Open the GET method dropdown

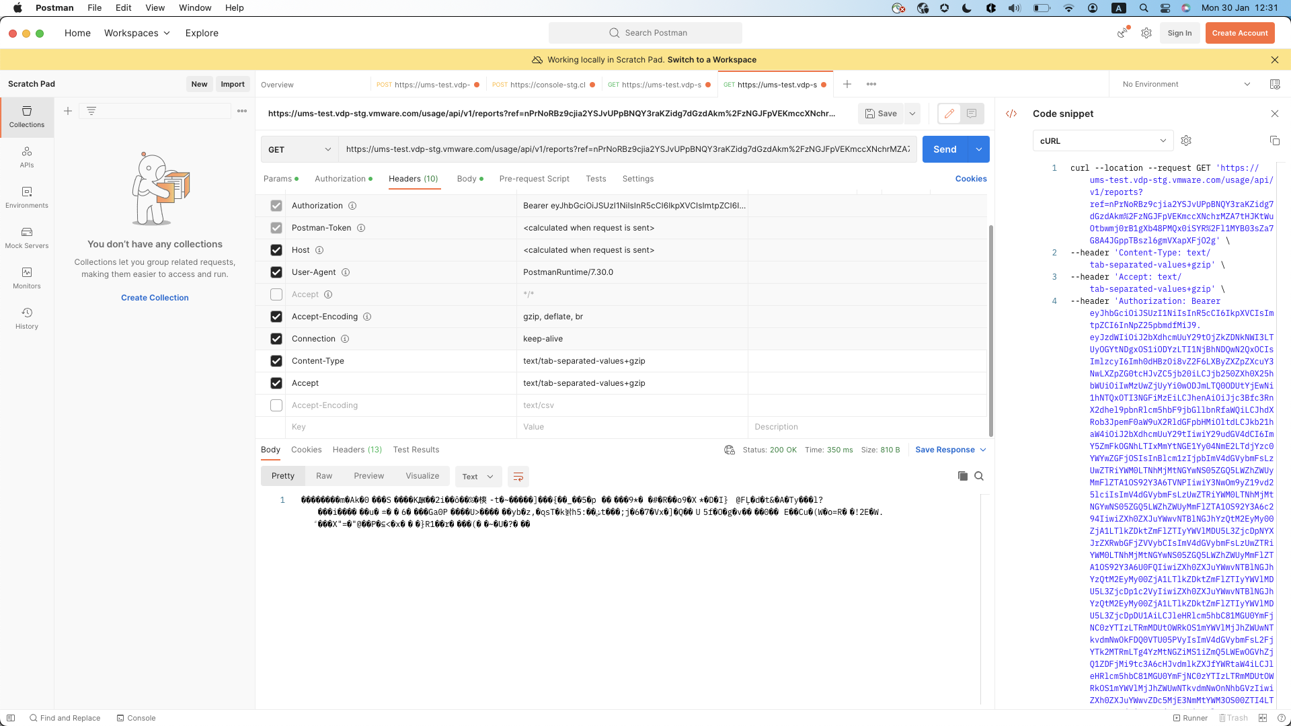tap(300, 149)
